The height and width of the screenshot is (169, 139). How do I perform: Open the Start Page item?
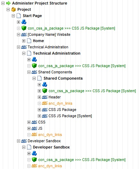pyautogui.click(x=32, y=16)
